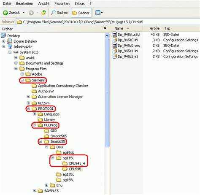Select the System (C:) drive icon
This screenshot has height=195, width=200.
click(16, 52)
